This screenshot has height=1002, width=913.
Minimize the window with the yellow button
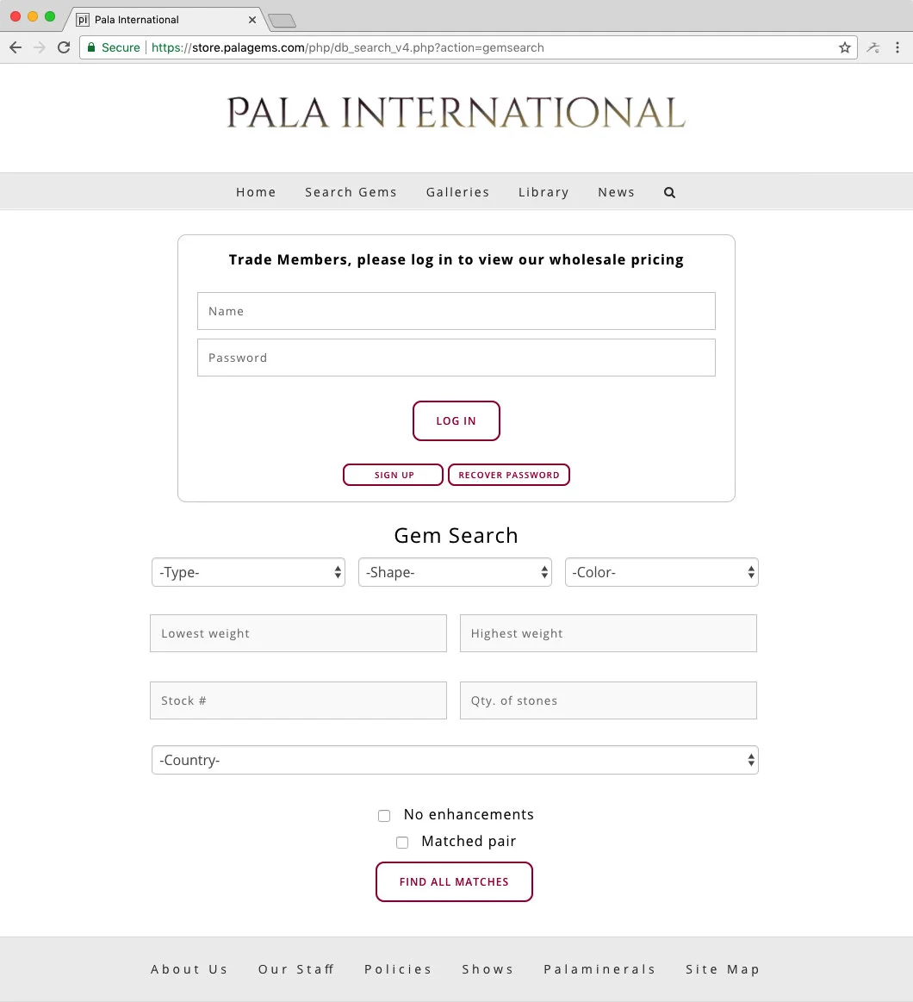coord(33,16)
